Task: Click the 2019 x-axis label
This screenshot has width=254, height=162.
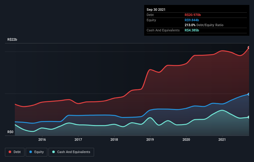Action: (150, 140)
